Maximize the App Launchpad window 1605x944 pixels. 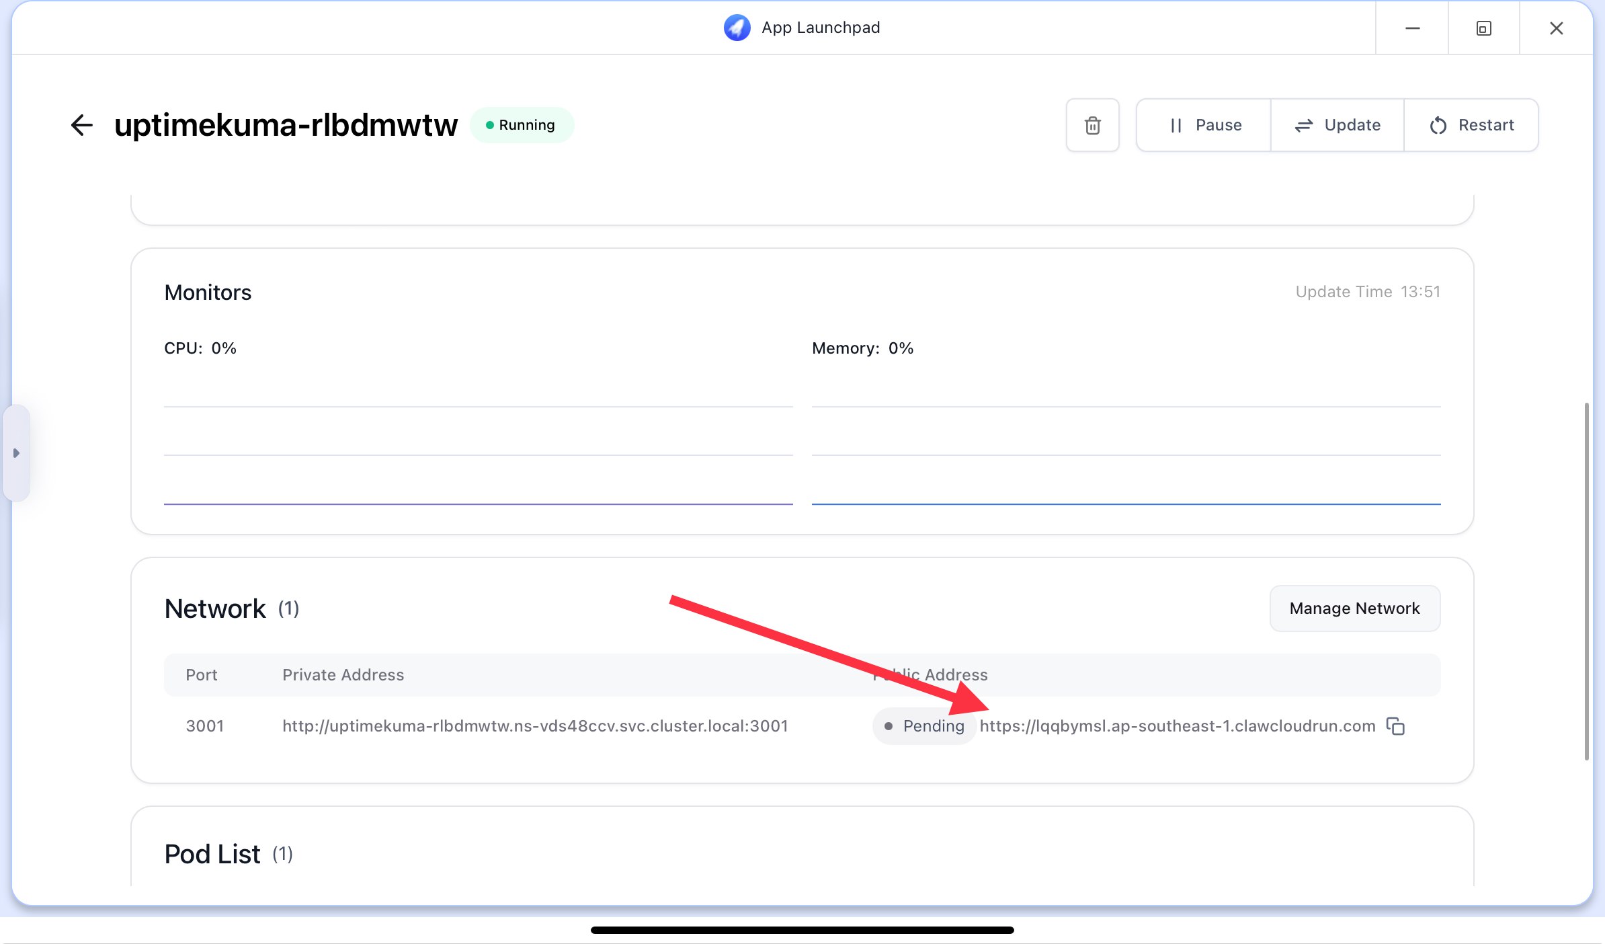1483,28
